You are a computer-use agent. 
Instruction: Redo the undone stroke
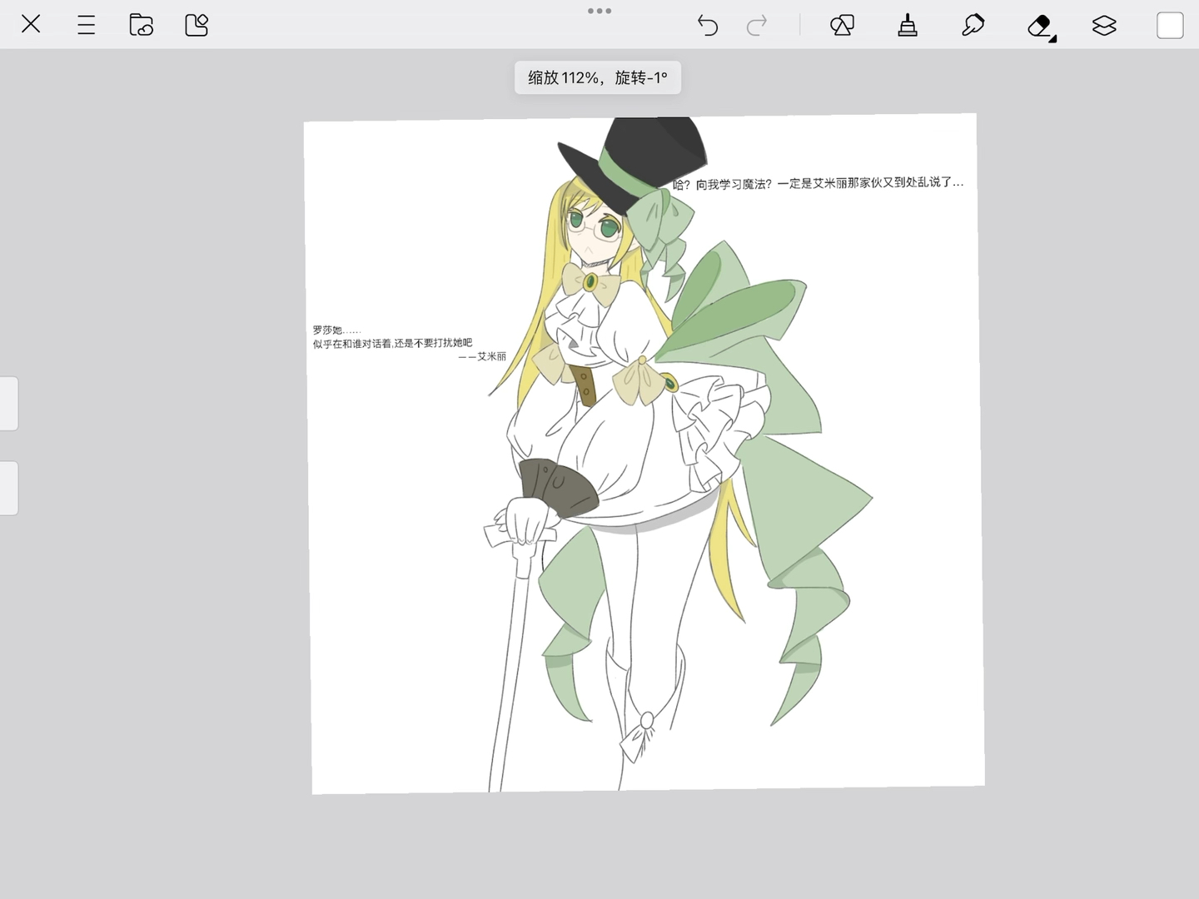pos(757,26)
